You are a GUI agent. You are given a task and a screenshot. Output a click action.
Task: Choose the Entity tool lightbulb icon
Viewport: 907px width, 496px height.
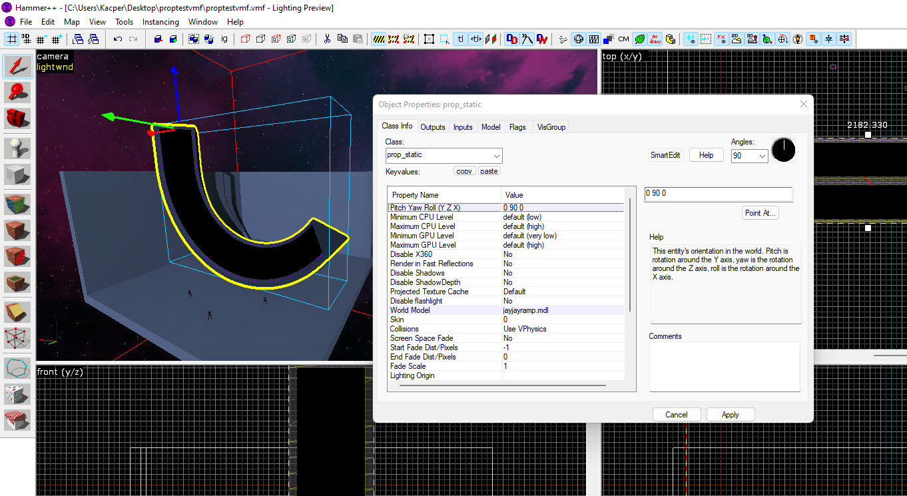click(x=17, y=148)
